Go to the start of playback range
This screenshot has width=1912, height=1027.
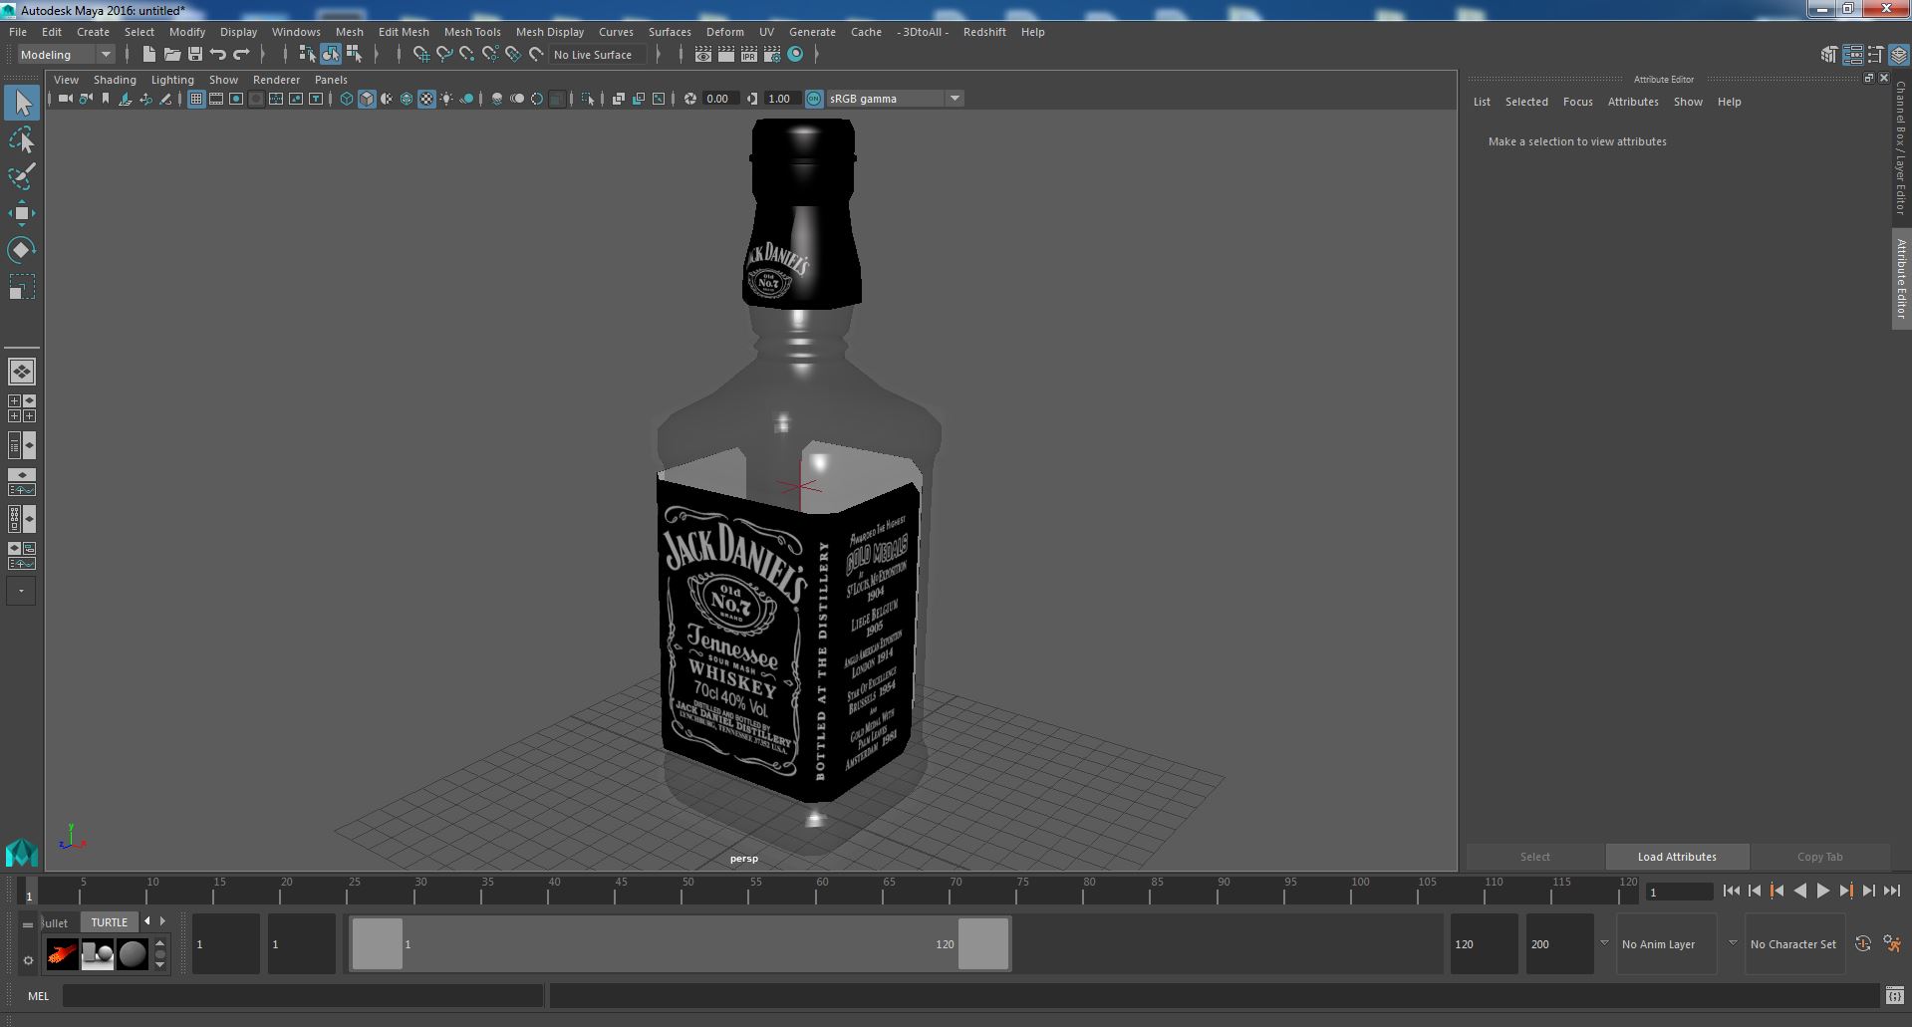coord(1731,892)
